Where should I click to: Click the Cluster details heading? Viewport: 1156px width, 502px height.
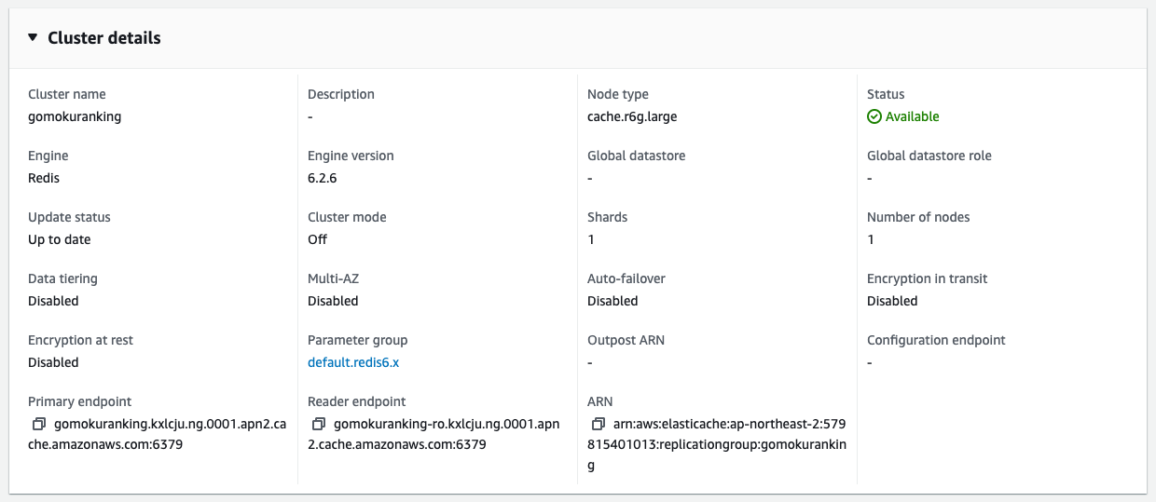(x=104, y=38)
